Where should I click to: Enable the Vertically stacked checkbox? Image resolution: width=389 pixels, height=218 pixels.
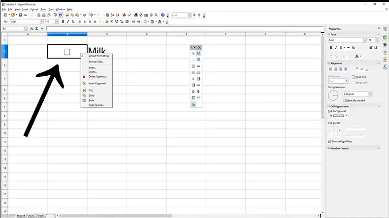[344, 100]
